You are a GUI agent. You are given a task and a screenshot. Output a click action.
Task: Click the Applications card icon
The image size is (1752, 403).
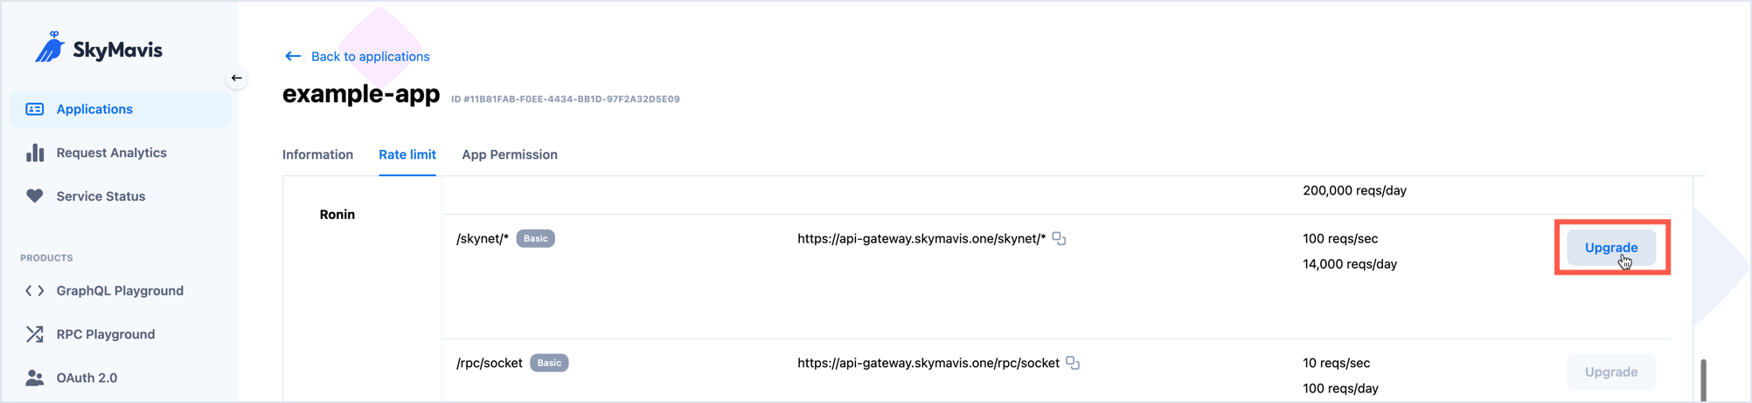click(x=35, y=109)
